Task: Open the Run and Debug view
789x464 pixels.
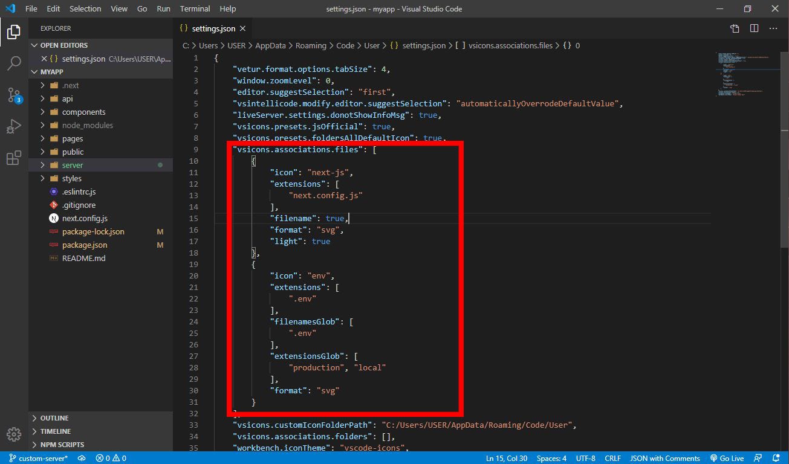Action: (x=13, y=126)
